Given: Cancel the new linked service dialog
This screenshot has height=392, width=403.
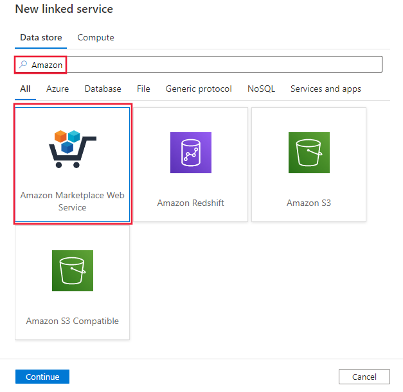Looking at the screenshot, I should (364, 377).
